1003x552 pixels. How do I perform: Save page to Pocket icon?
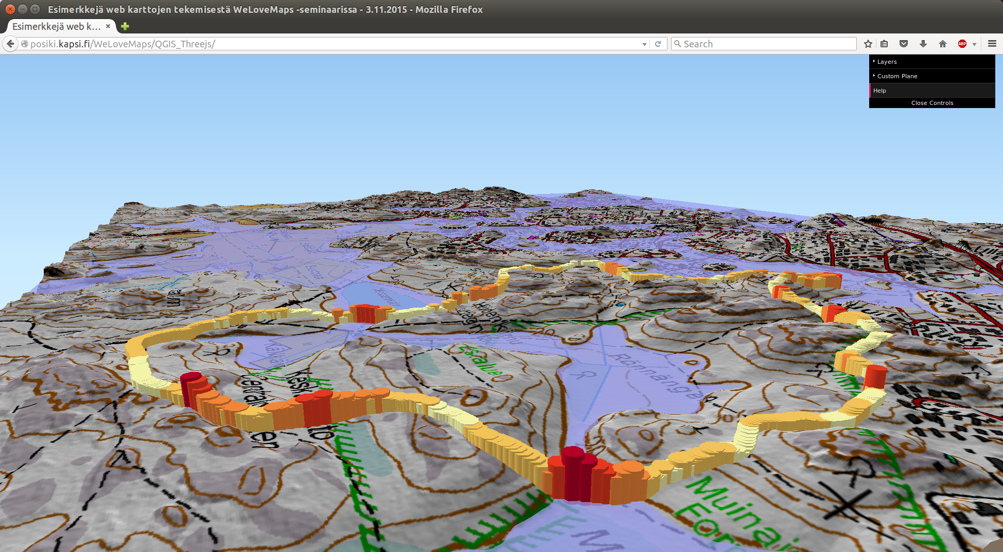tap(903, 44)
